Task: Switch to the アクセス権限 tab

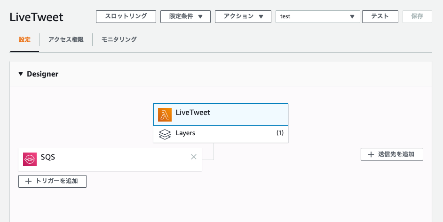Action: click(x=66, y=39)
